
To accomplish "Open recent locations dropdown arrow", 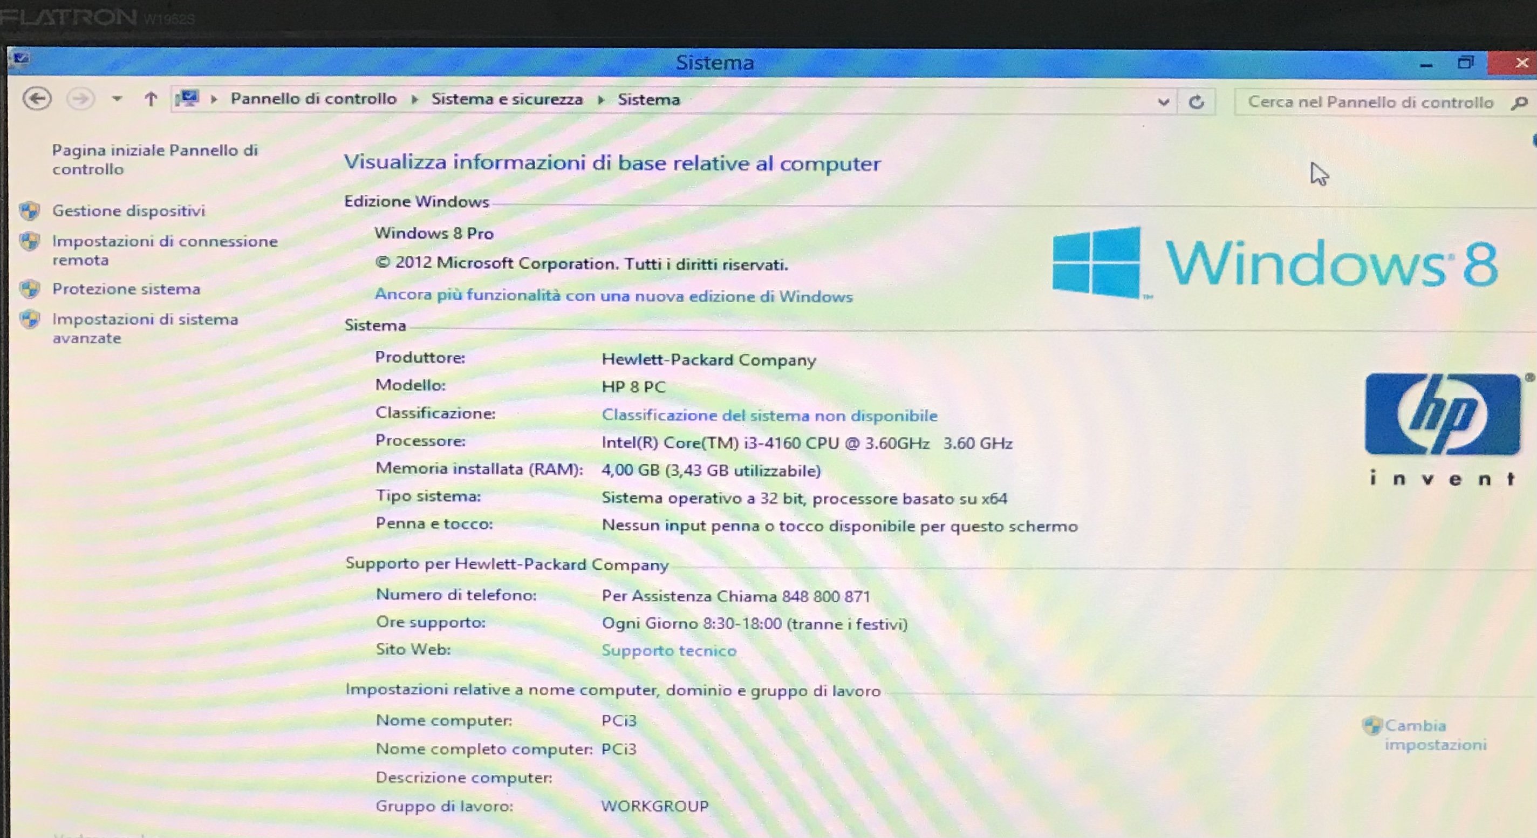I will click(117, 99).
